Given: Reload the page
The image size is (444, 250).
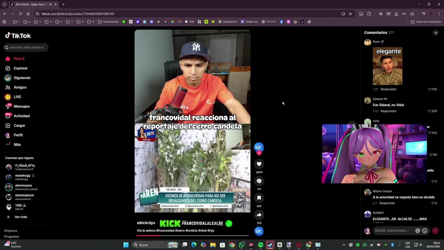Looking at the screenshot, I should [20, 14].
